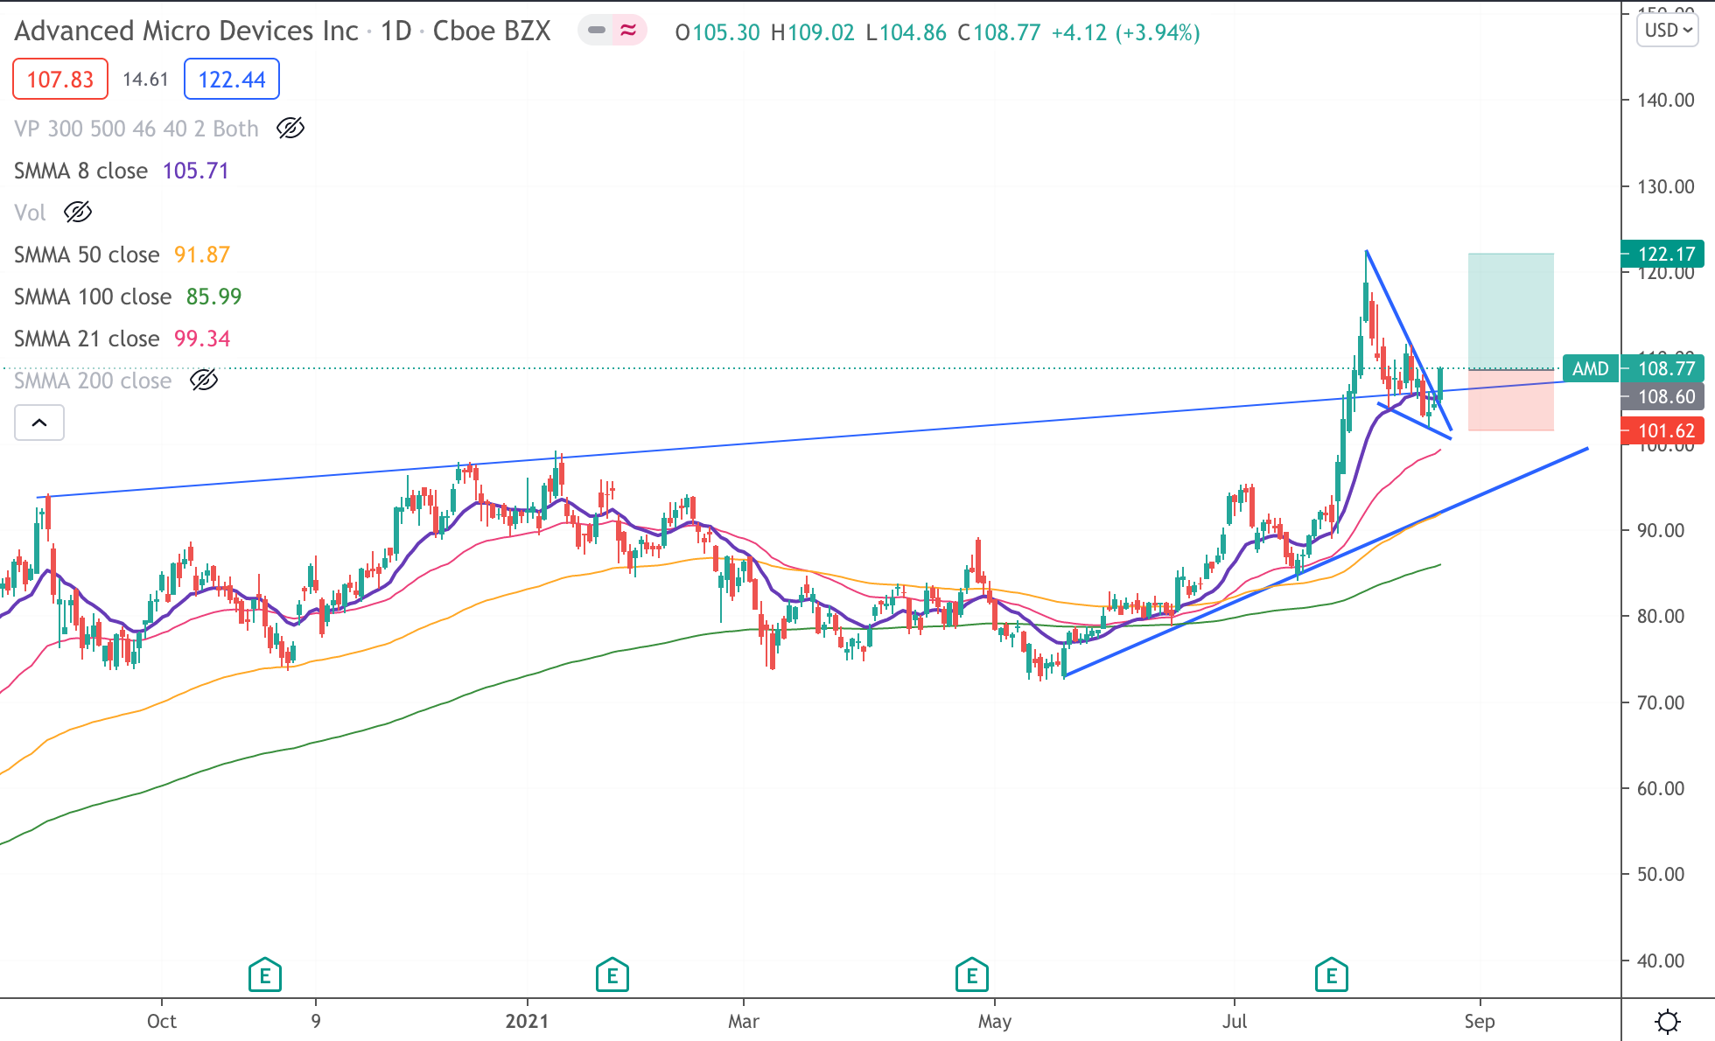Click the 2021 label on time axis
Viewport: 1715px width, 1041px height.
click(x=527, y=1021)
